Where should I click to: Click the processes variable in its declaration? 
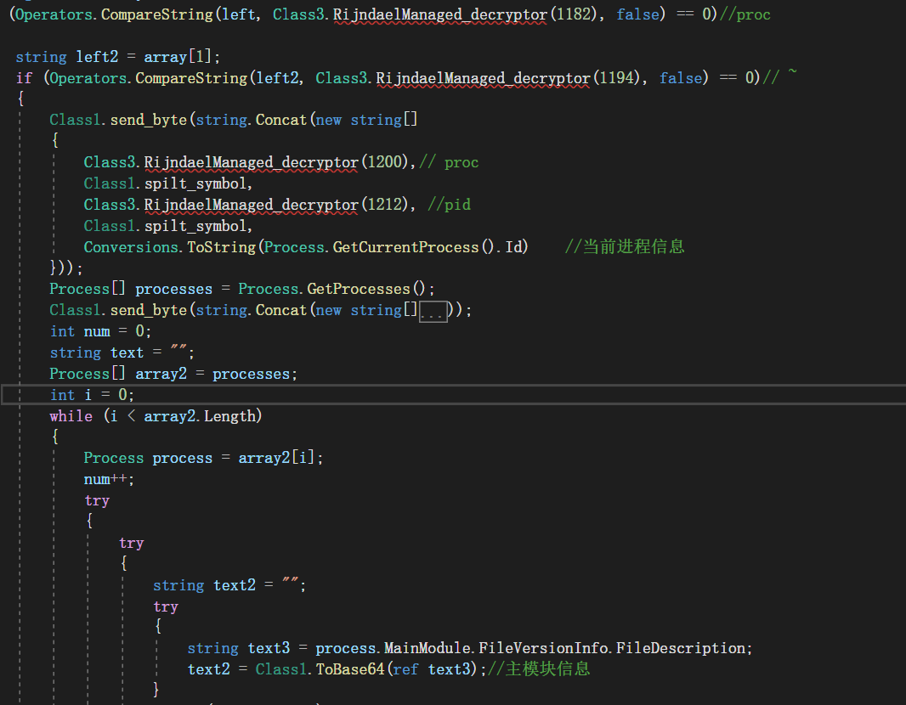174,289
